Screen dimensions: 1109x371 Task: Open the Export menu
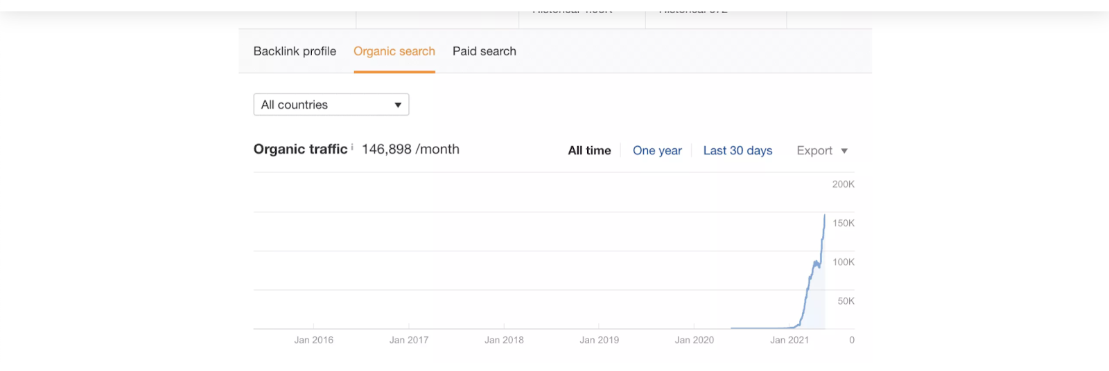coord(814,151)
